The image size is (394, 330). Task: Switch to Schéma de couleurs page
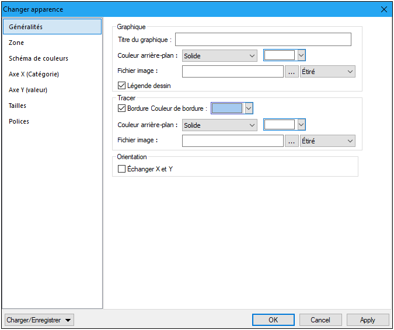[39, 58]
